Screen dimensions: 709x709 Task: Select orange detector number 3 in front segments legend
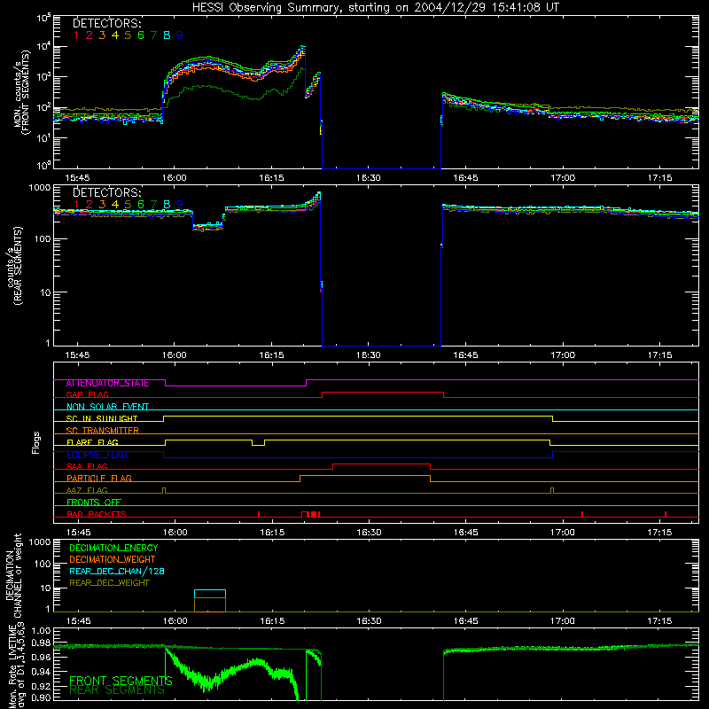pos(102,35)
